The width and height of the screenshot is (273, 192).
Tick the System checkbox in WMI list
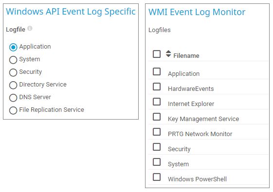coord(157,162)
